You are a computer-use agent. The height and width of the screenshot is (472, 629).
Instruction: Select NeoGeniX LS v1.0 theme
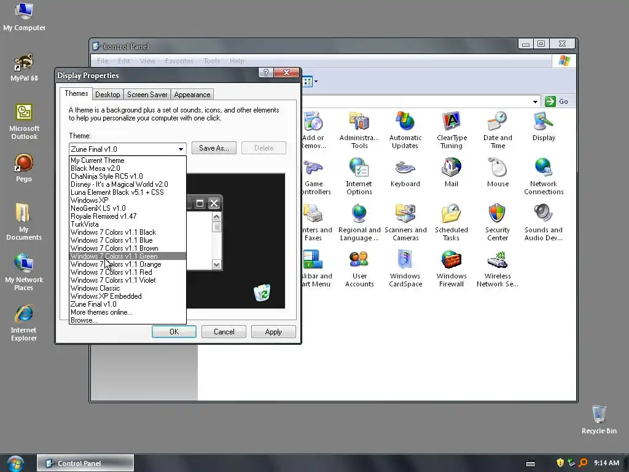pos(128,208)
